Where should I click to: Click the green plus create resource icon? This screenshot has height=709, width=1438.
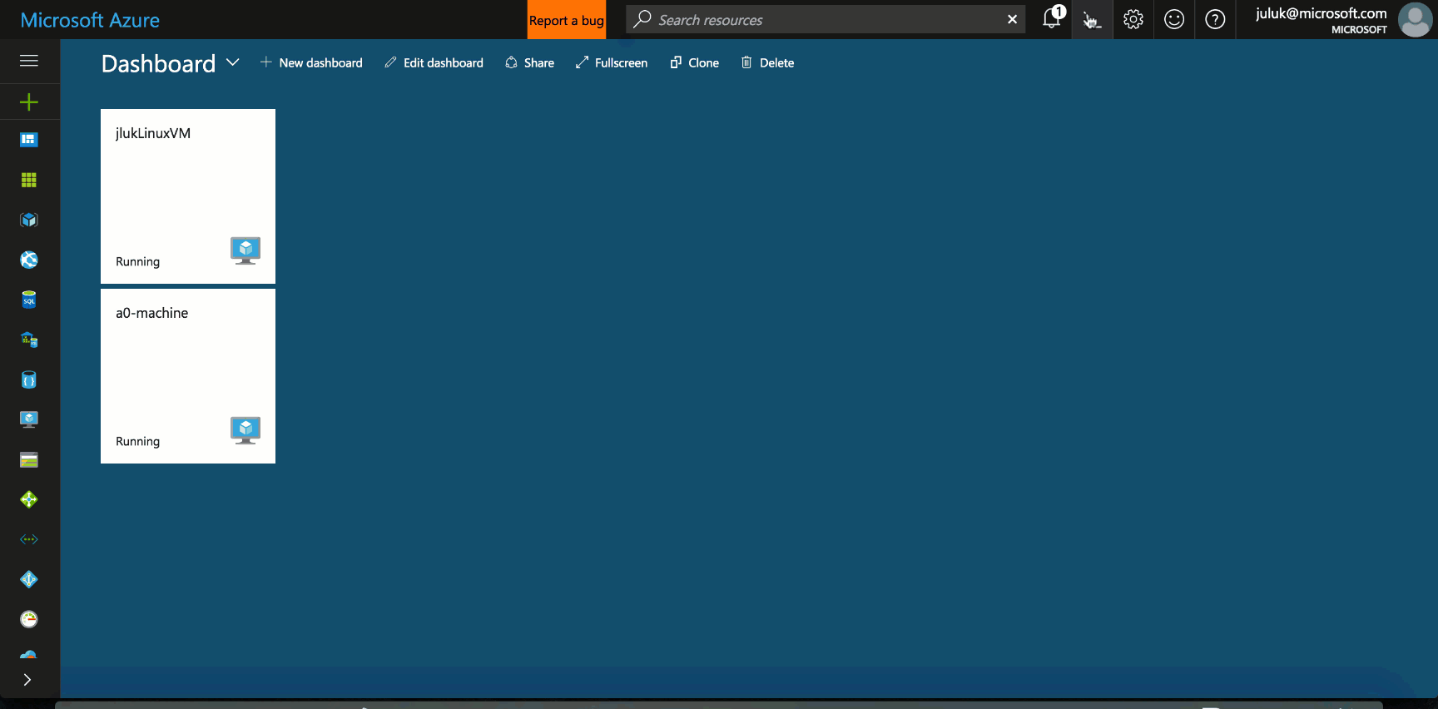pyautogui.click(x=29, y=102)
